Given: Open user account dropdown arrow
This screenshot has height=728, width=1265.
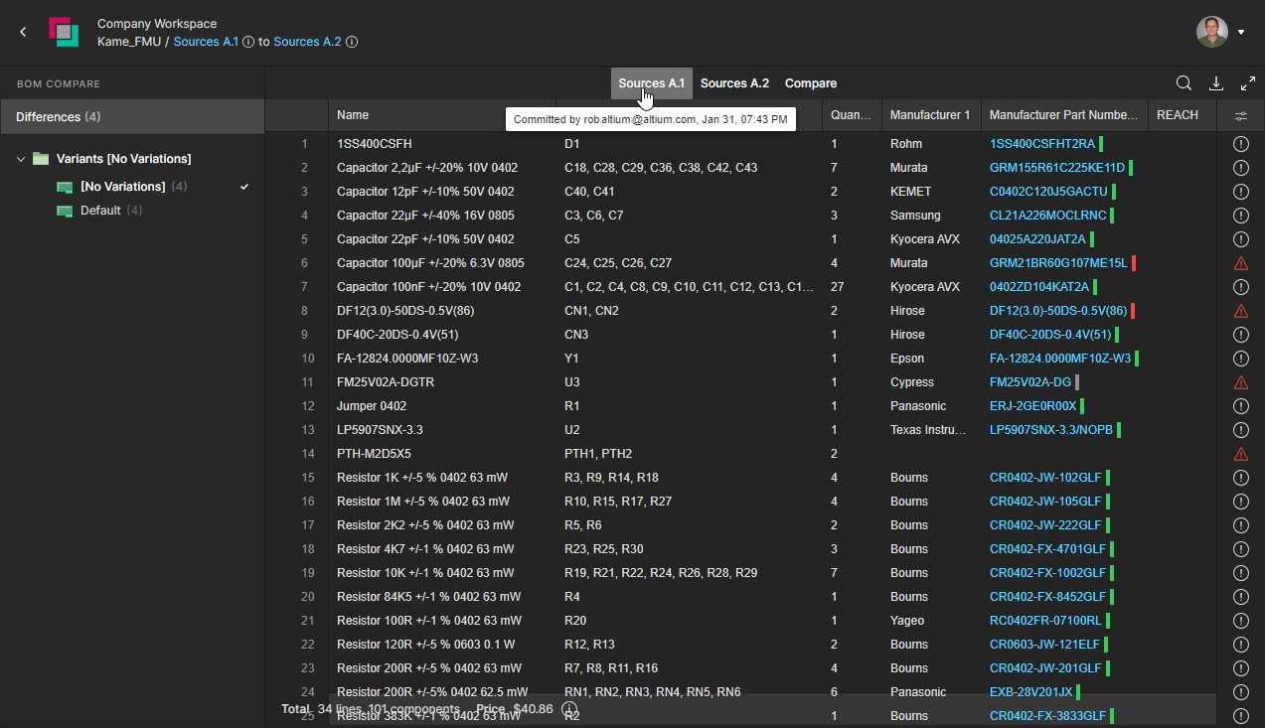Looking at the screenshot, I should [1241, 32].
